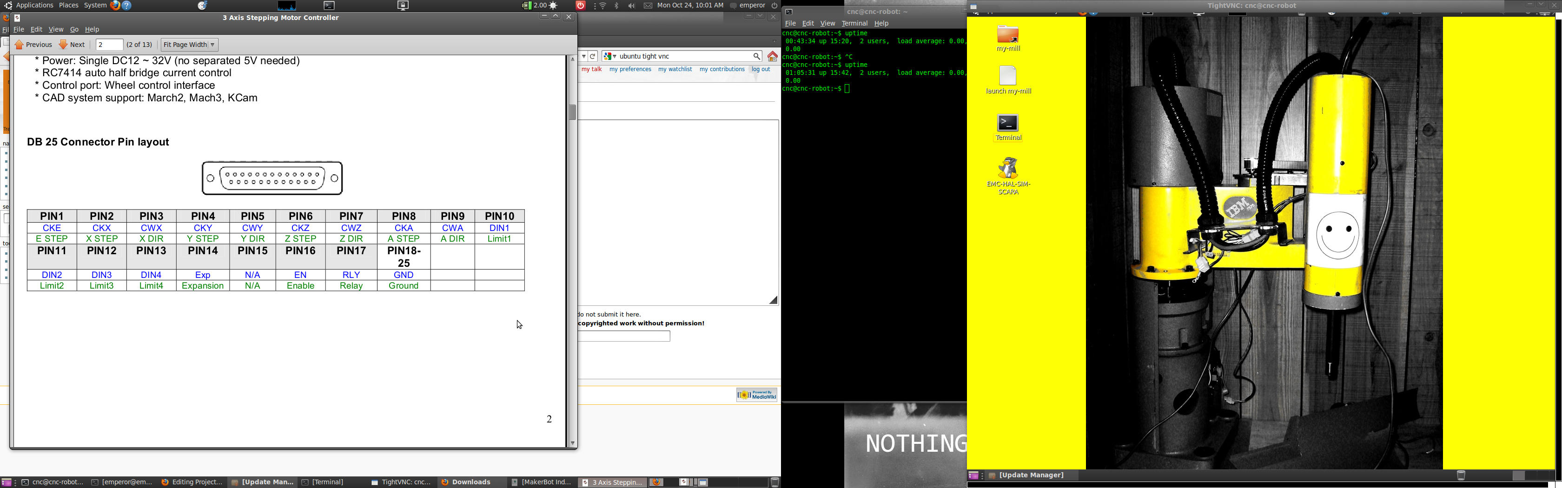Launch terminal from top panel icon
Viewport: 1562px width, 488px height.
coord(329,6)
